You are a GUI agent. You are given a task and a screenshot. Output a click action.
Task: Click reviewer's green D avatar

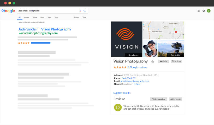(118, 107)
